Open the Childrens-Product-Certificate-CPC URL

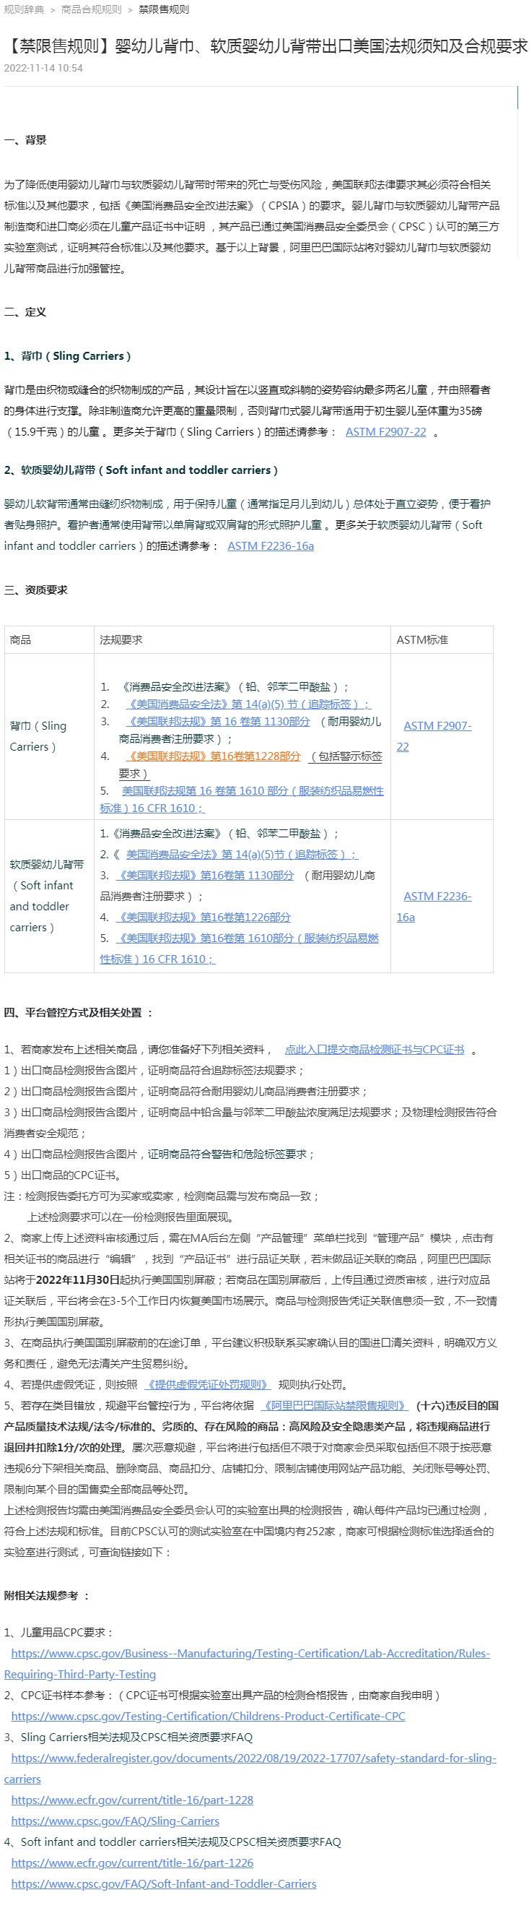[x=208, y=1716]
